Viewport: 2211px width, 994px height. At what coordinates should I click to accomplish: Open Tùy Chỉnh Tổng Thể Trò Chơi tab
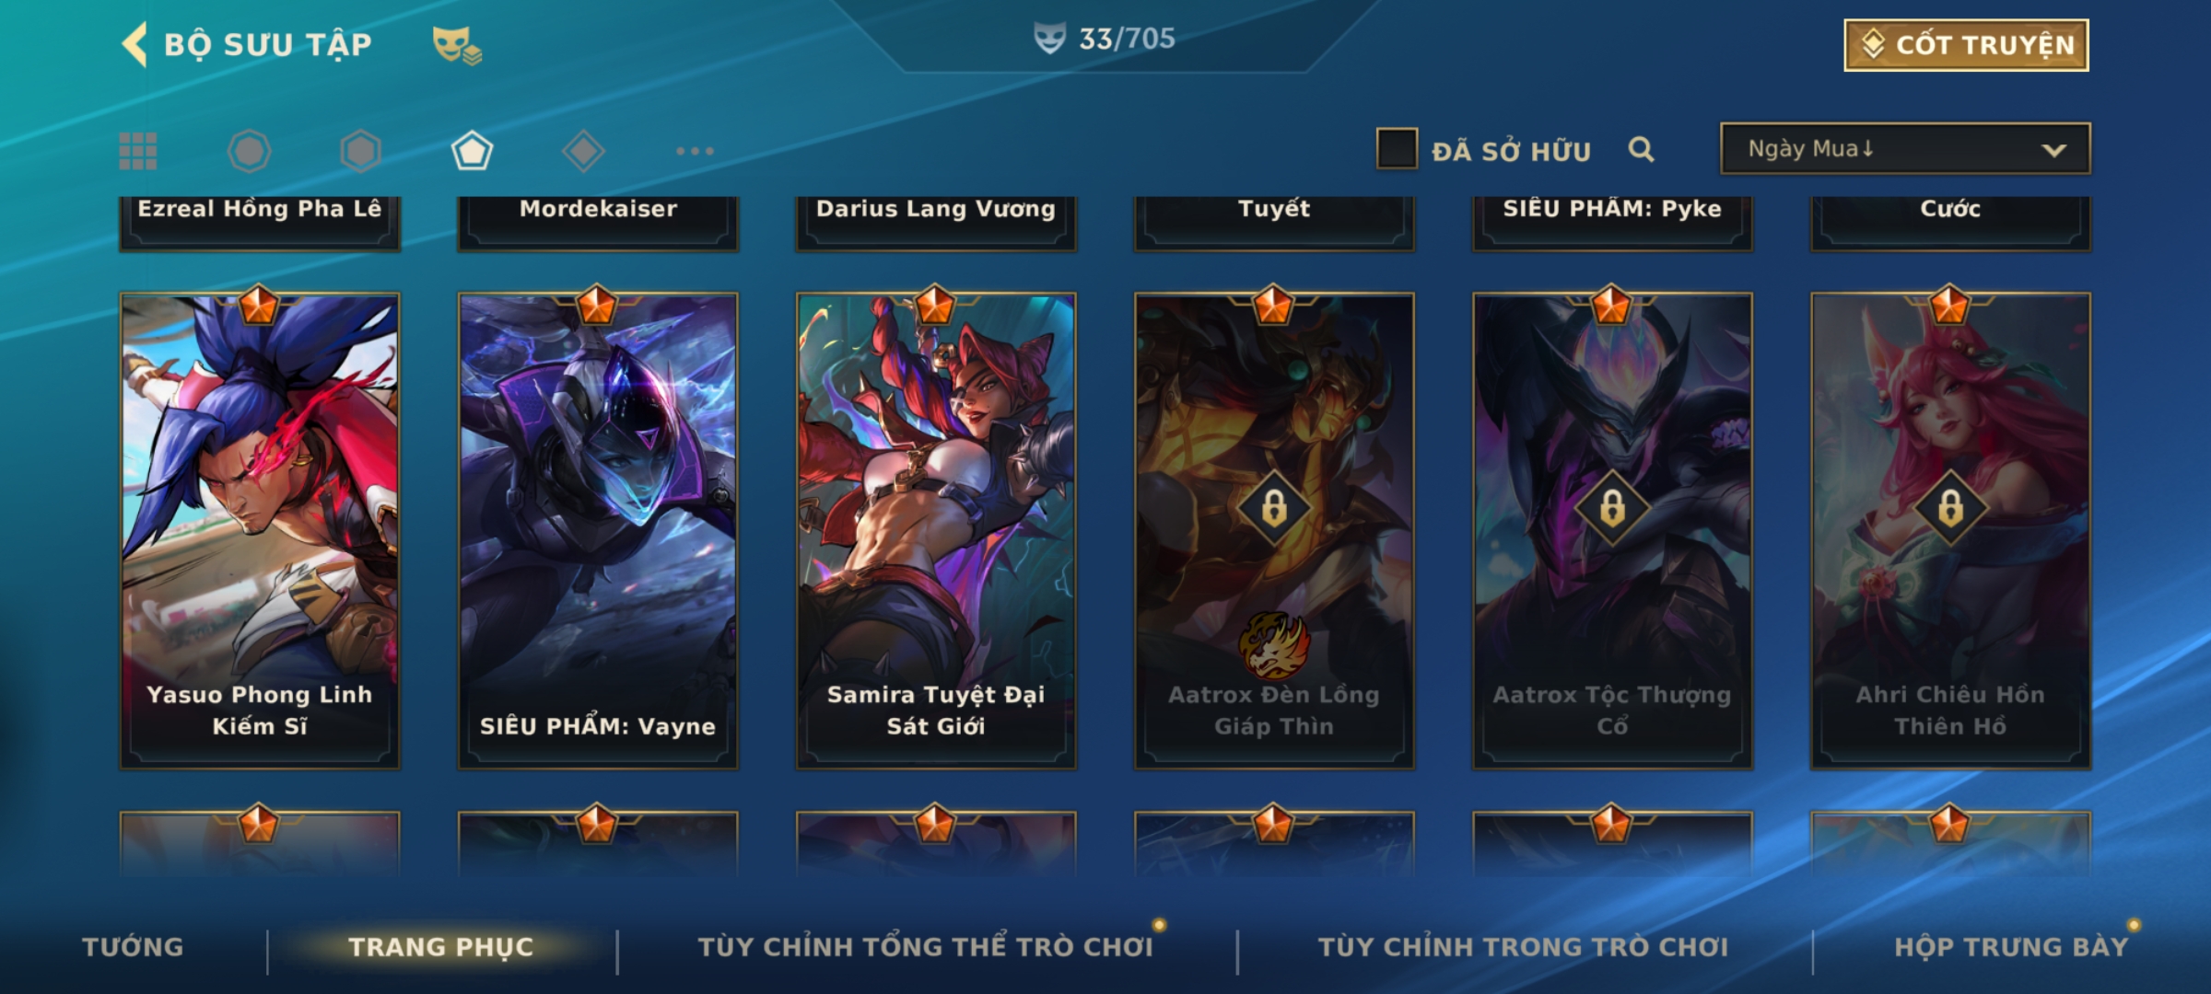[x=925, y=947]
